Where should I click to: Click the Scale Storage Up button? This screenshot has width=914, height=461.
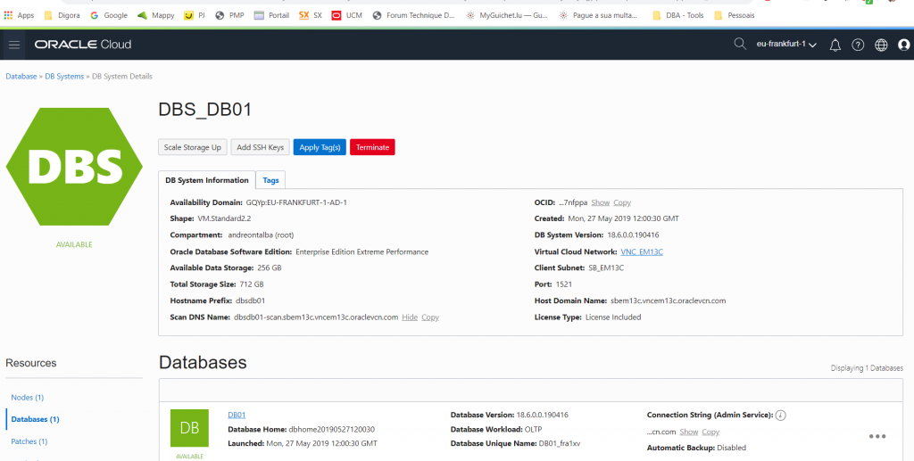[x=193, y=147]
